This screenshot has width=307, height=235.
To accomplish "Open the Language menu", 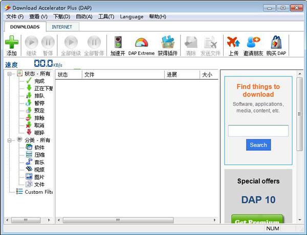I will pyautogui.click(x=131, y=16).
